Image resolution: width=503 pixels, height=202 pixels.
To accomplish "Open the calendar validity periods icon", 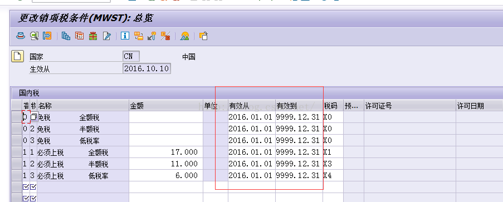I will [x=79, y=36].
